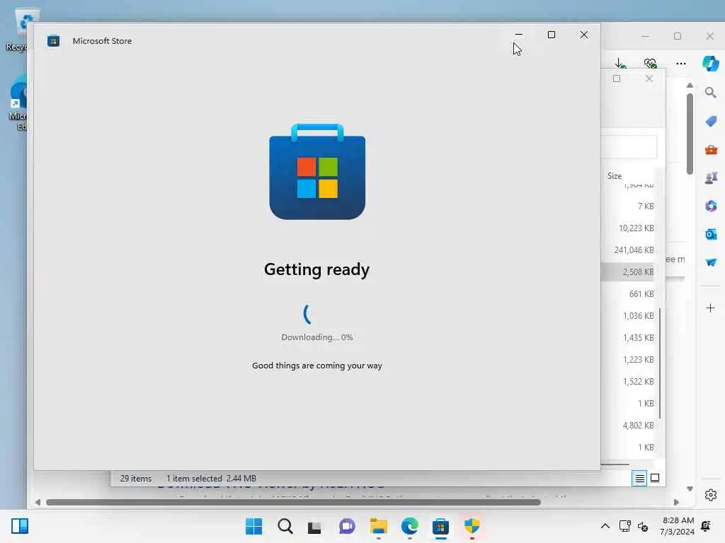Open taskbar Search icon

[x=285, y=526]
